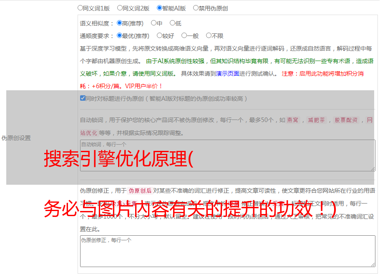Toggle 同时对标题进行伪原创 checkbox
The height and width of the screenshot is (275, 380).
click(83, 98)
